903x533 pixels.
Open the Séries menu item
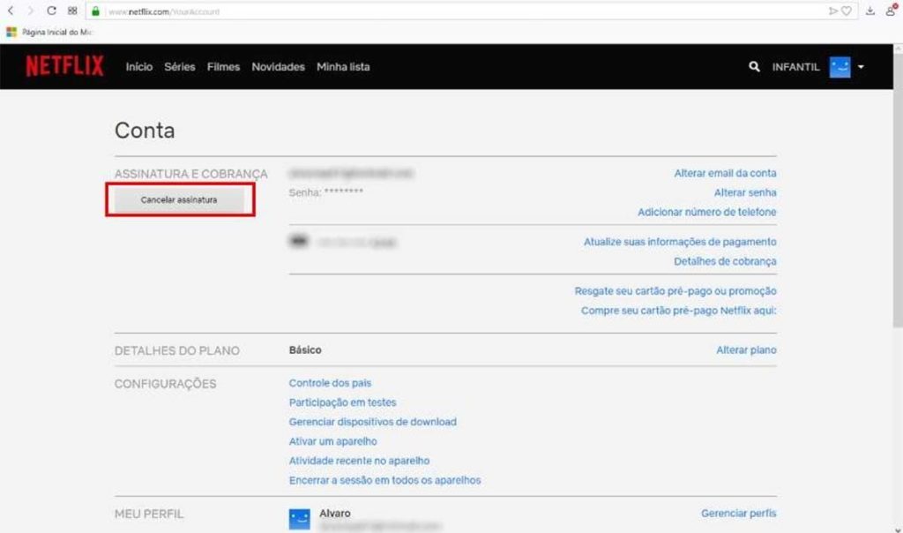pyautogui.click(x=180, y=67)
